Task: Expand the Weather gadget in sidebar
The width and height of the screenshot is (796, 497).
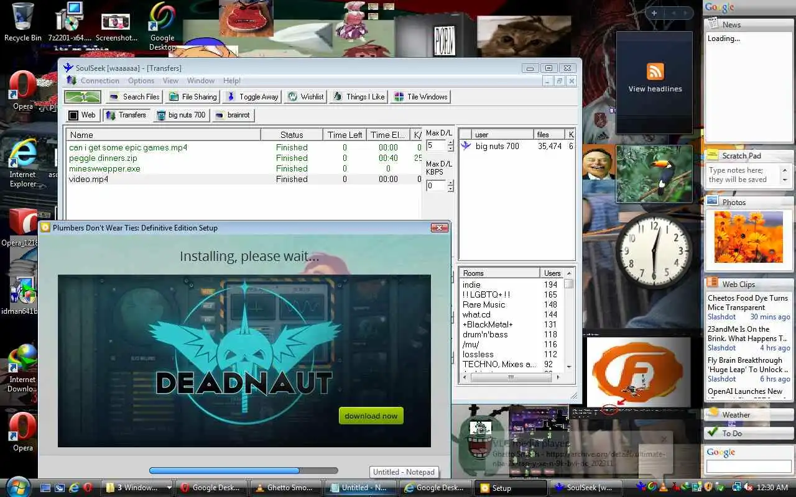Action: coord(749,414)
